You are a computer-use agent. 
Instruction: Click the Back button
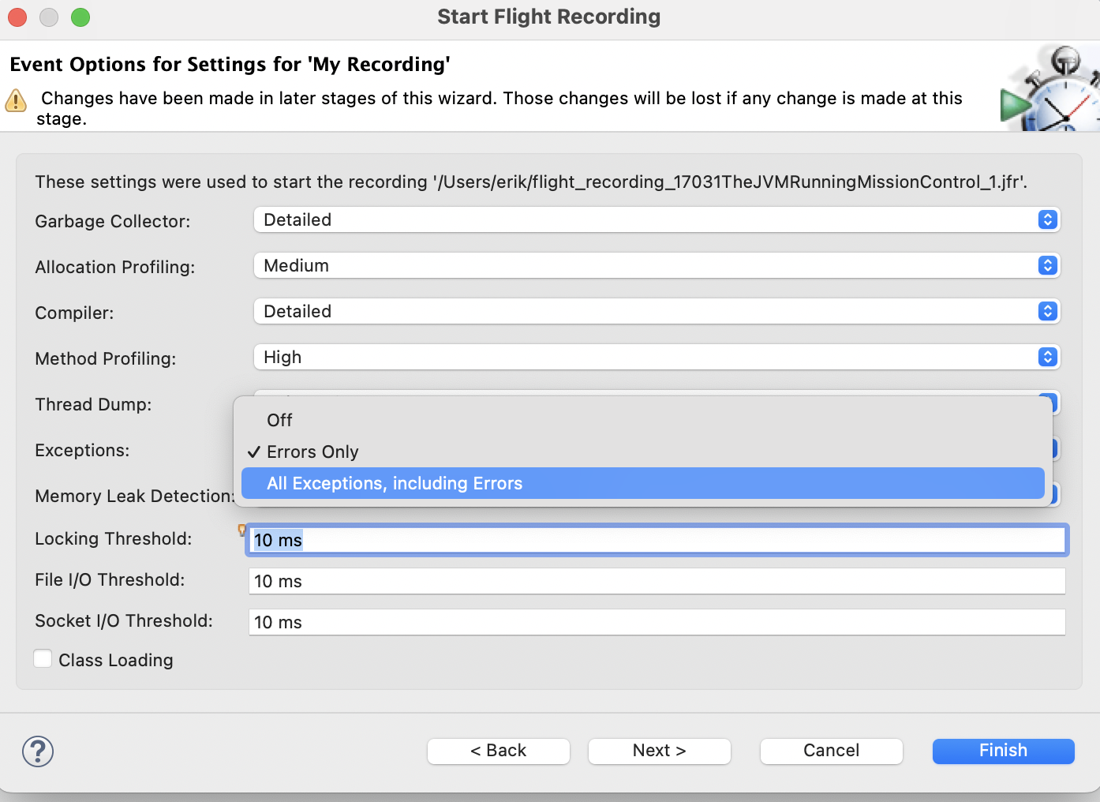click(x=498, y=751)
